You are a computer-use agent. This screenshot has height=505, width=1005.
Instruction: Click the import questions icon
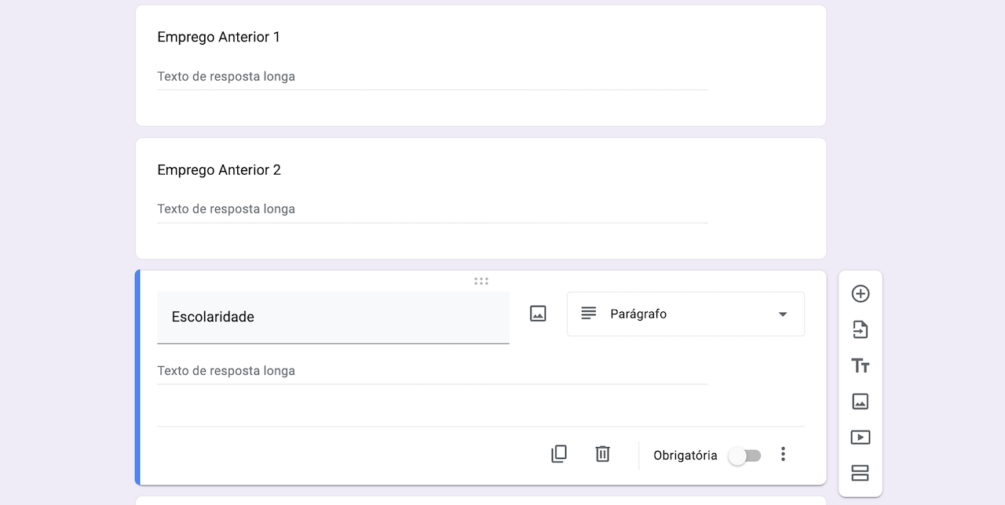[861, 329]
